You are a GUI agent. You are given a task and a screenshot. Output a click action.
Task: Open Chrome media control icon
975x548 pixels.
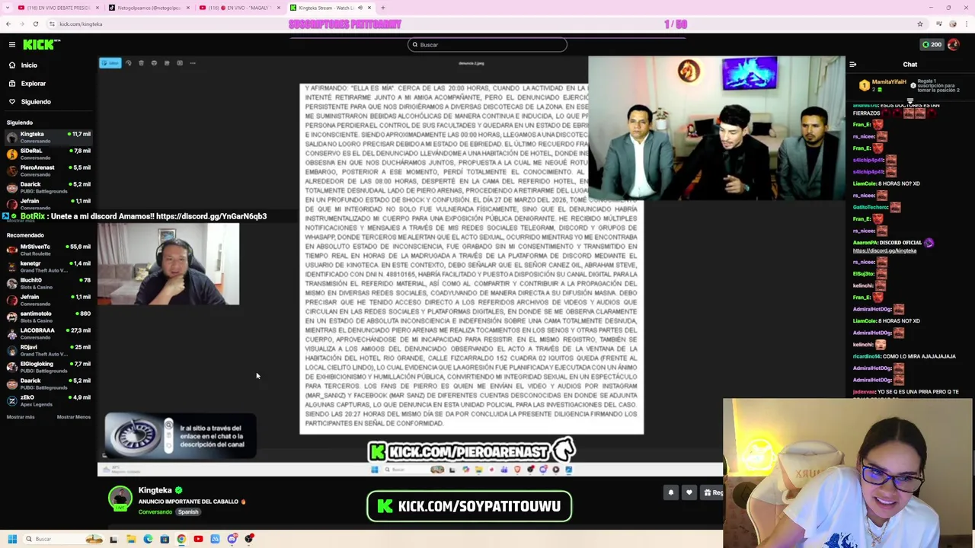click(x=940, y=24)
